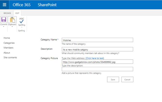Screen dimensions: 162x102
Task: Switch to the BROWSE ribbon tab
Action: 7,13
